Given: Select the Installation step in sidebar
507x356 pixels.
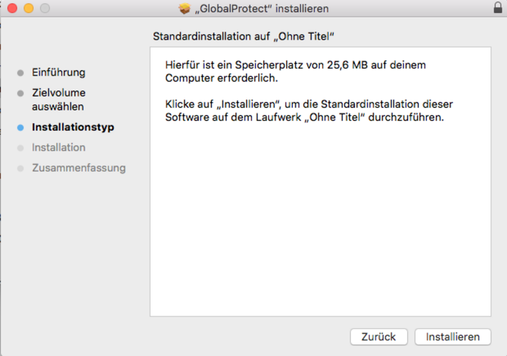Looking at the screenshot, I should click(58, 147).
